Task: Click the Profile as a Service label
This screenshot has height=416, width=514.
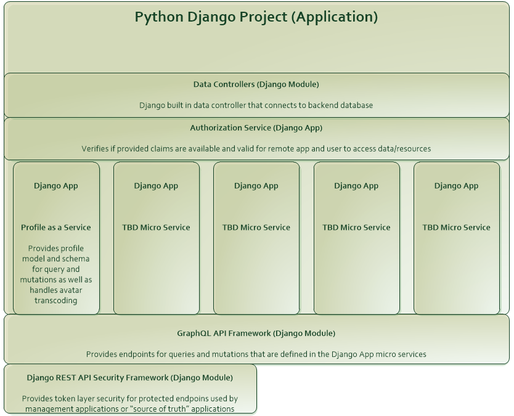Action: click(55, 227)
